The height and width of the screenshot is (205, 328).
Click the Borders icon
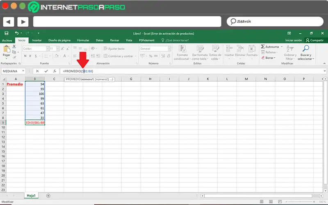pyautogui.click(x=46, y=56)
